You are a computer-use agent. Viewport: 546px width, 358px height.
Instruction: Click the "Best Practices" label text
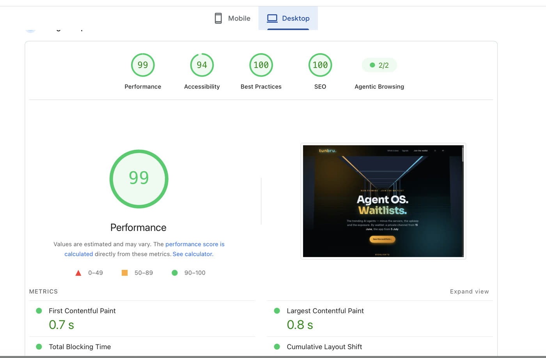point(261,87)
